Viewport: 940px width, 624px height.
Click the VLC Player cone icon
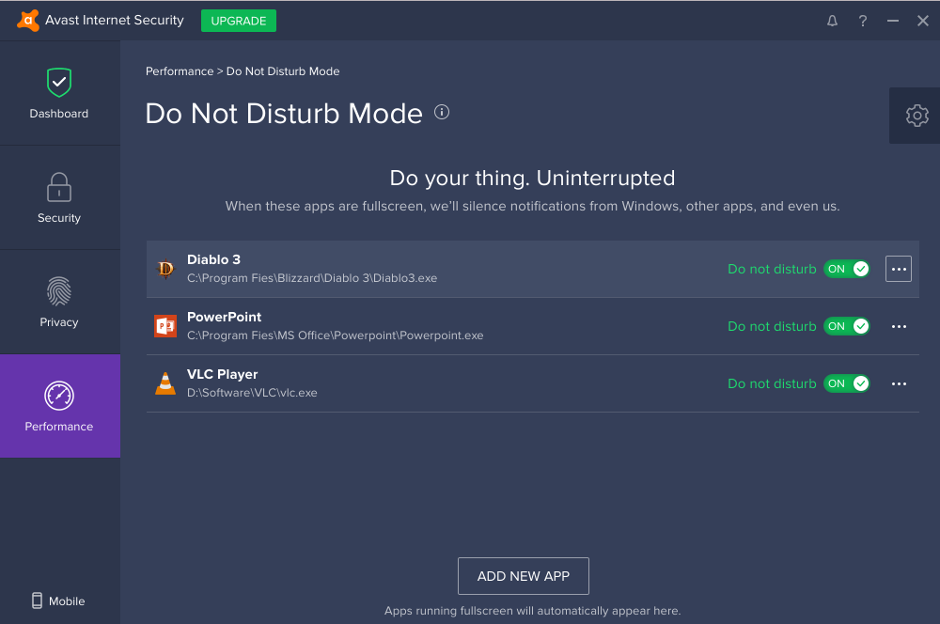(165, 382)
